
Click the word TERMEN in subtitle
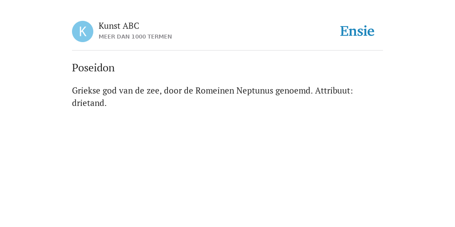(160, 37)
